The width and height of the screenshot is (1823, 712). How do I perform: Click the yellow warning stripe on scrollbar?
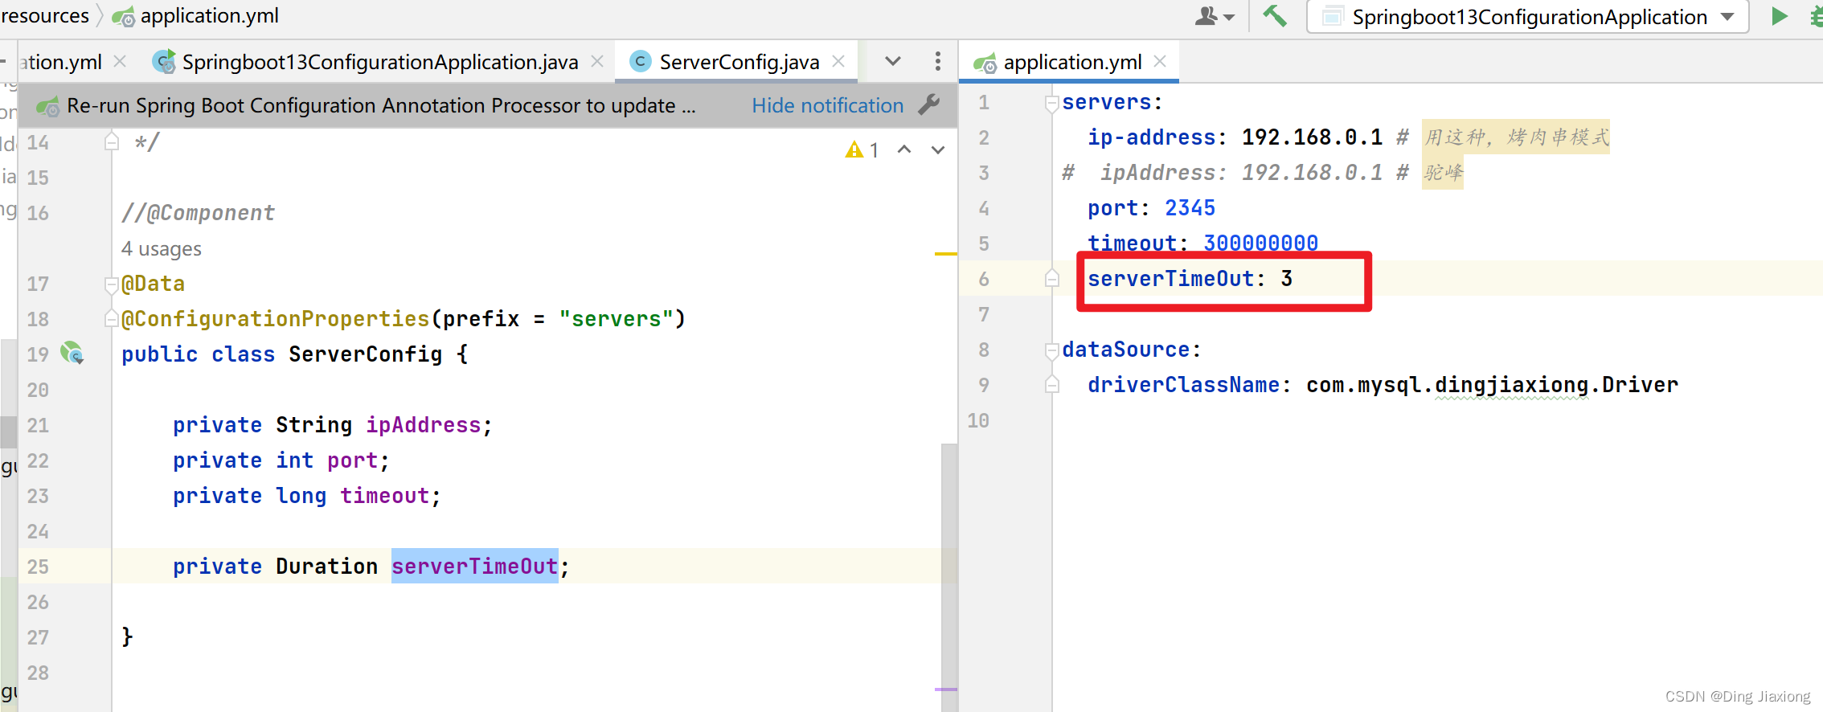pyautogui.click(x=946, y=254)
